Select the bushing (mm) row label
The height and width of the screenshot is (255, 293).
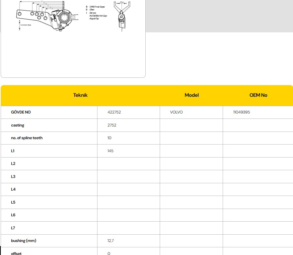pyautogui.click(x=23, y=241)
